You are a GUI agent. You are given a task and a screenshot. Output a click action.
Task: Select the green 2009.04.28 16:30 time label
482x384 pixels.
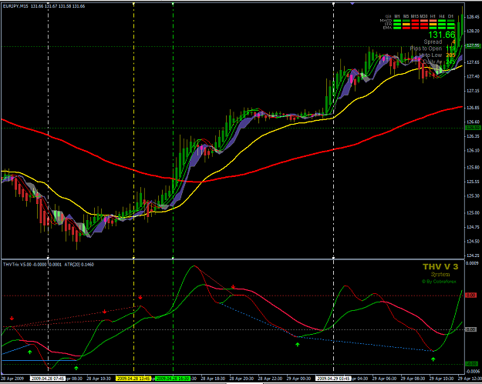(x=173, y=379)
